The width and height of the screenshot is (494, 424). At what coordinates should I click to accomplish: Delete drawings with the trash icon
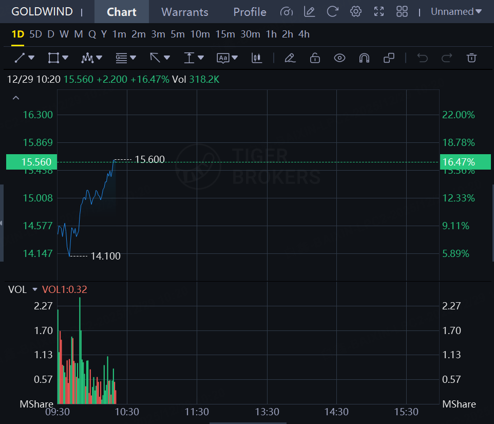[471, 58]
